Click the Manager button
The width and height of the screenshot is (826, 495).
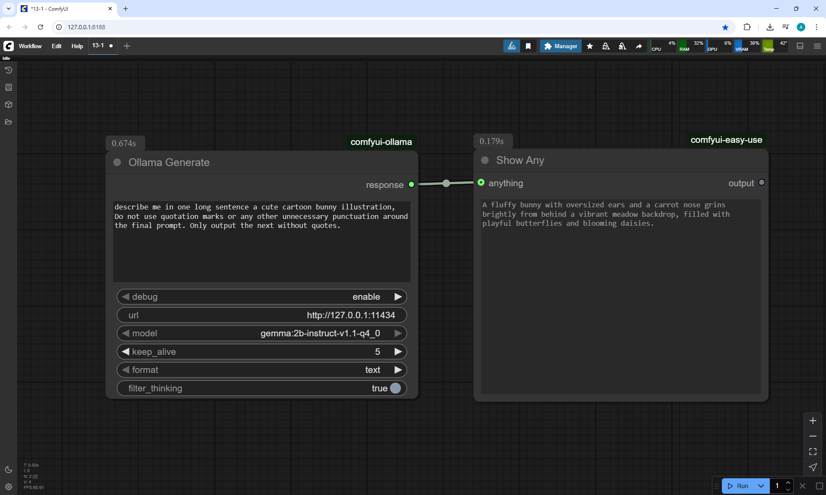[x=561, y=46]
